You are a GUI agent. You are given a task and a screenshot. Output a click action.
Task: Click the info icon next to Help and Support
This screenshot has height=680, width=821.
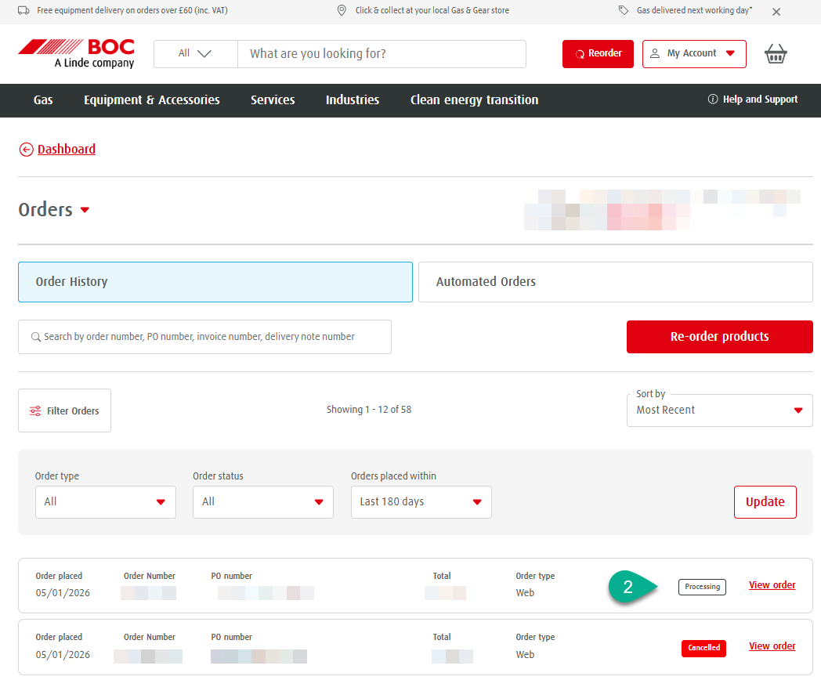[712, 99]
